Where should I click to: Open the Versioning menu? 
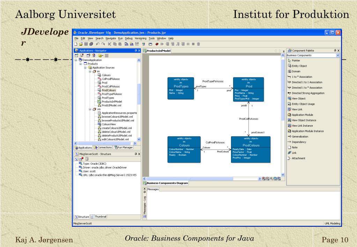coord(141,38)
